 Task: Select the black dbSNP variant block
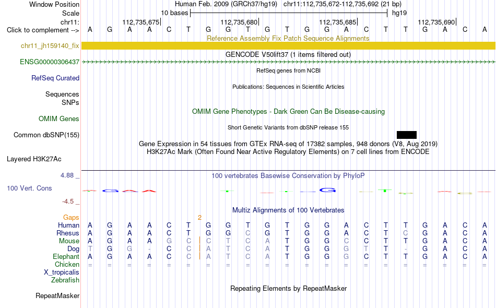click(x=407, y=135)
